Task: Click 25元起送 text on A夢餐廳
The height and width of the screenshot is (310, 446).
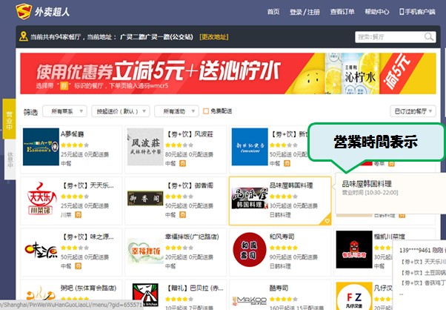Action: click(x=72, y=154)
